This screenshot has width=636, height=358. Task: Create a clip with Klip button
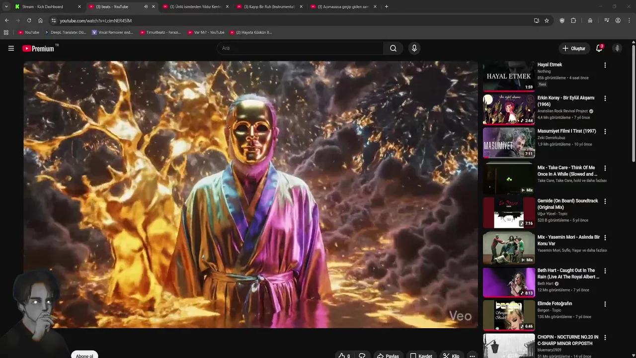tap(451, 356)
